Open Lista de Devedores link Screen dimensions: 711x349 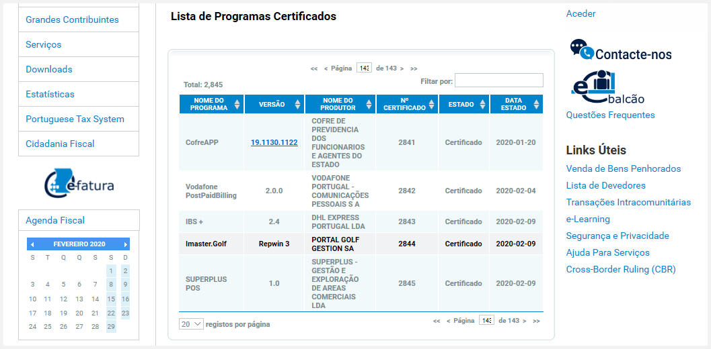(606, 185)
